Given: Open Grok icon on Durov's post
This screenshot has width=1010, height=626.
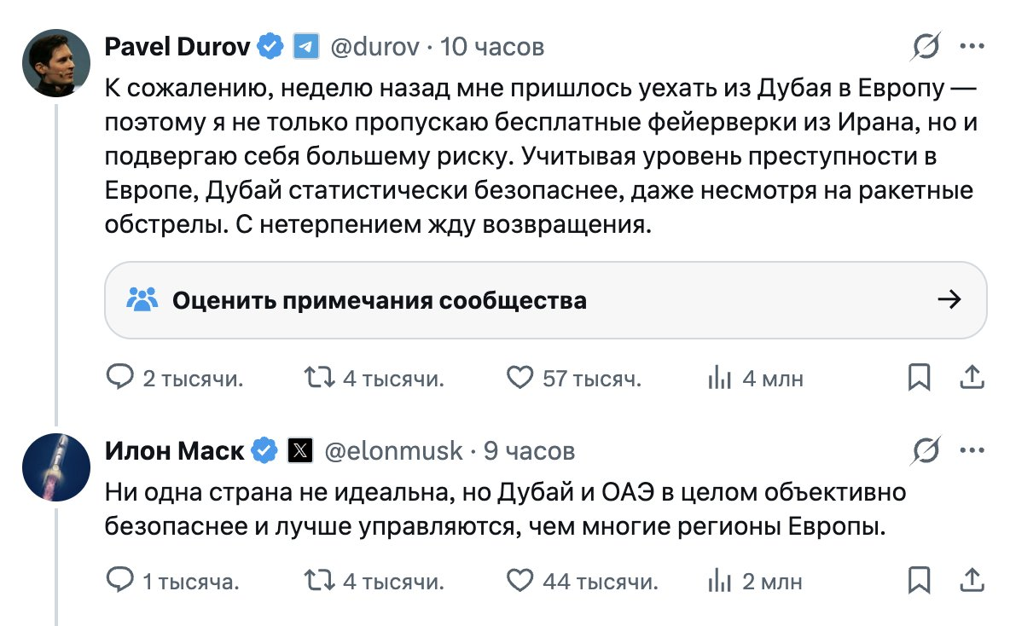Looking at the screenshot, I should point(926,47).
